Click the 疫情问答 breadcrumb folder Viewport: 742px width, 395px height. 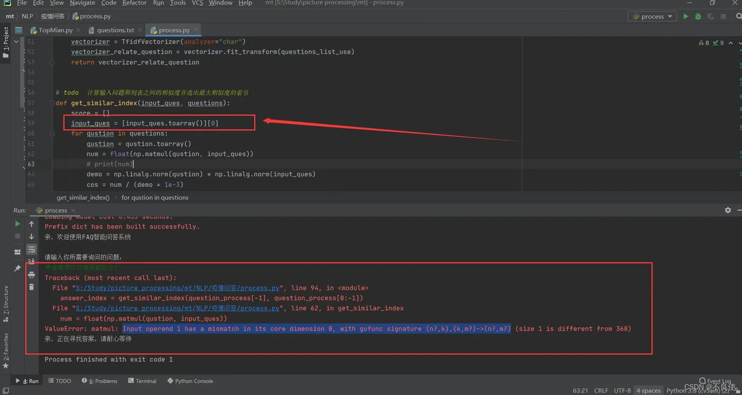52,16
